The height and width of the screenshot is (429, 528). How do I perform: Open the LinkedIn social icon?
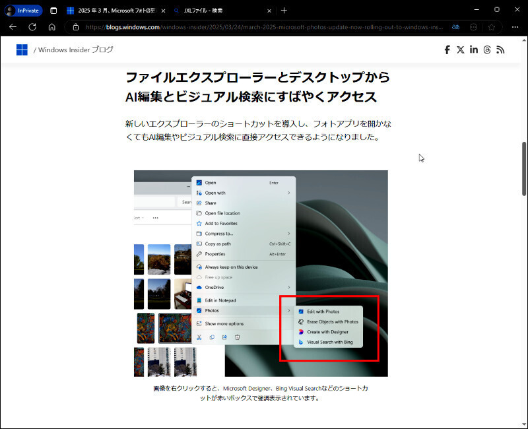tap(474, 49)
